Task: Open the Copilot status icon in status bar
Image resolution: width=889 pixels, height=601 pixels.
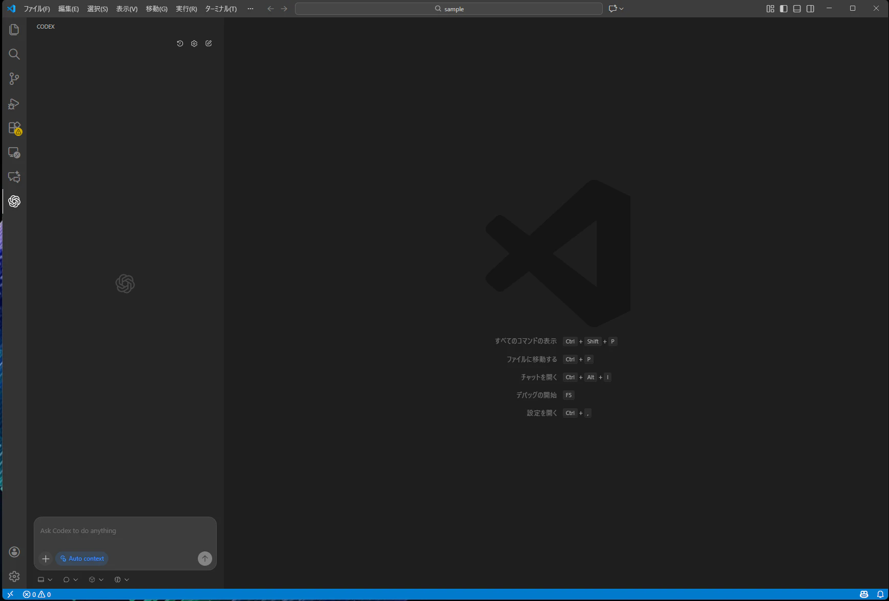Action: 864,594
